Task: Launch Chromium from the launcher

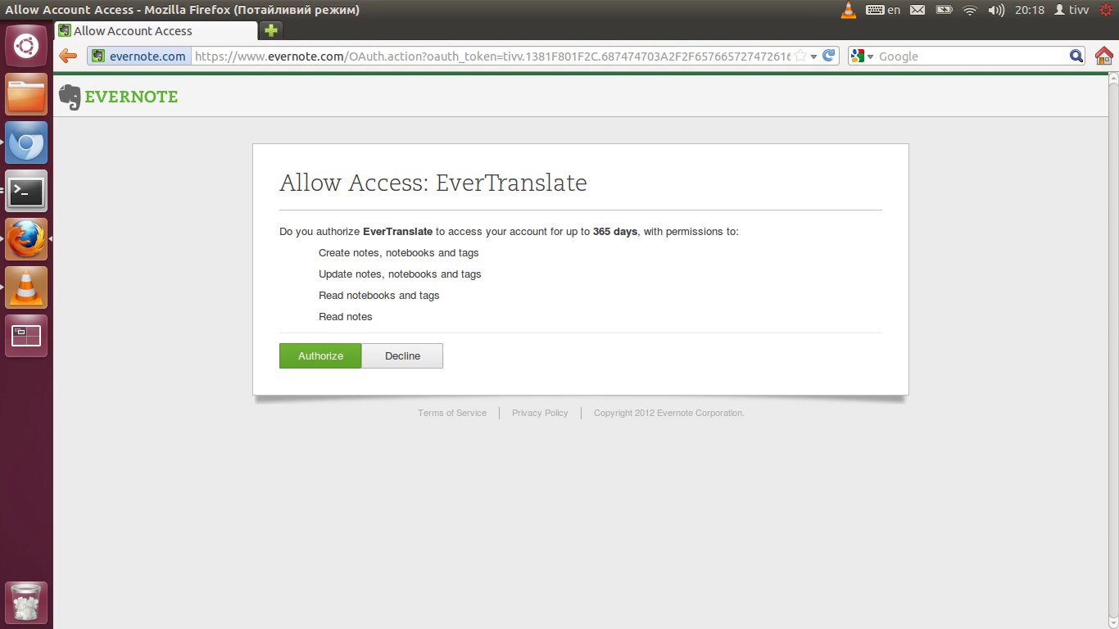Action: pos(26,143)
